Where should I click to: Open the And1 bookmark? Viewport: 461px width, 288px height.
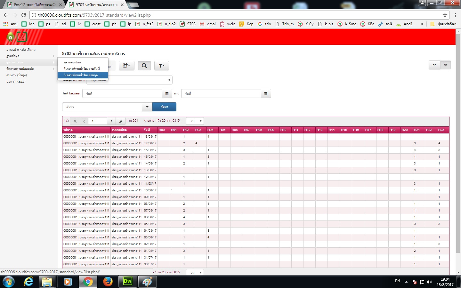(404, 24)
